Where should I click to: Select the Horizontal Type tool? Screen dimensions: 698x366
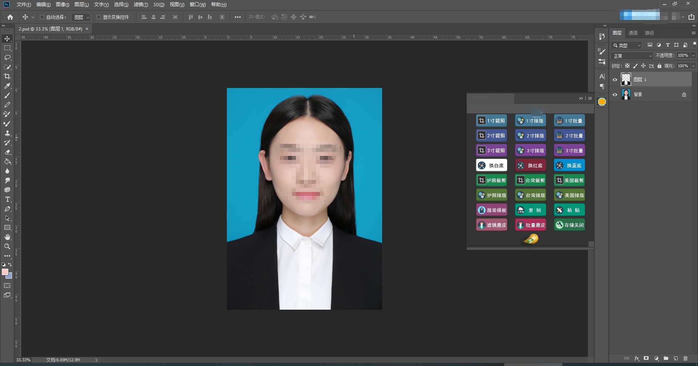coord(7,199)
